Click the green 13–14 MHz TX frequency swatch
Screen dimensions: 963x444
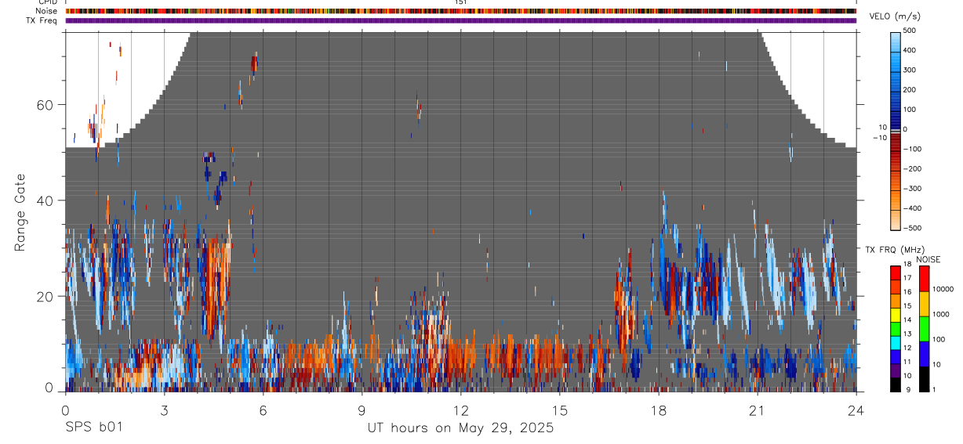[896, 329]
